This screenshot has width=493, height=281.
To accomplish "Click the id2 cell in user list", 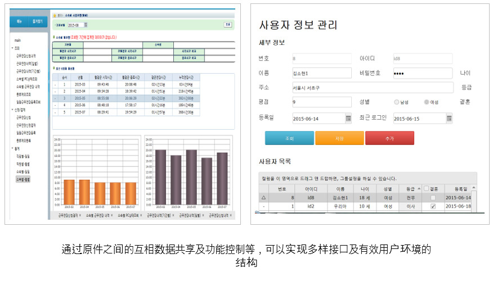I will [x=311, y=206].
